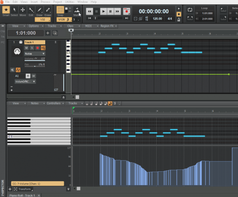Go to project start button
Viewport: 238px width, 197px height.
(x=89, y=18)
